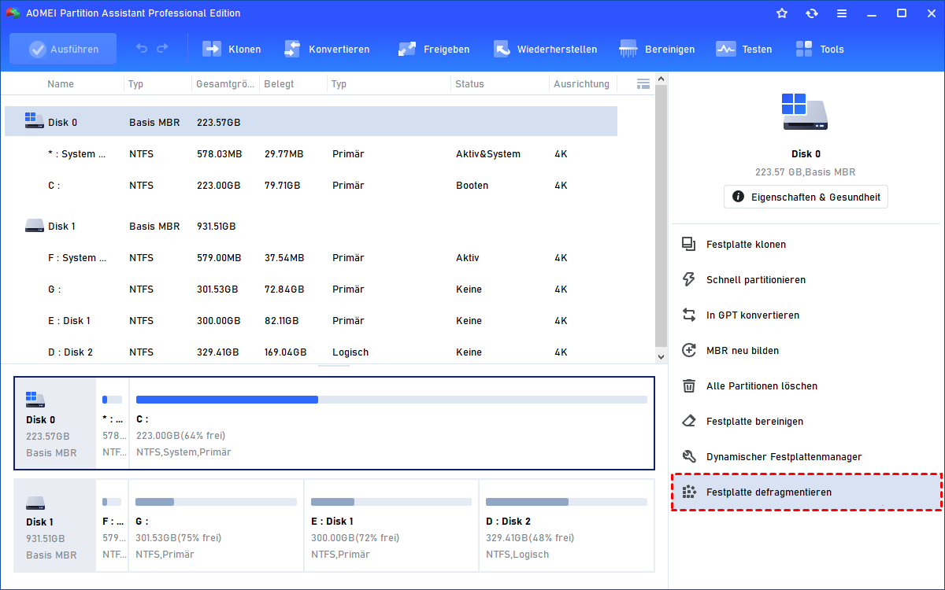Click the large Disk 0 icon in side panel
The width and height of the screenshot is (945, 590).
click(x=806, y=112)
